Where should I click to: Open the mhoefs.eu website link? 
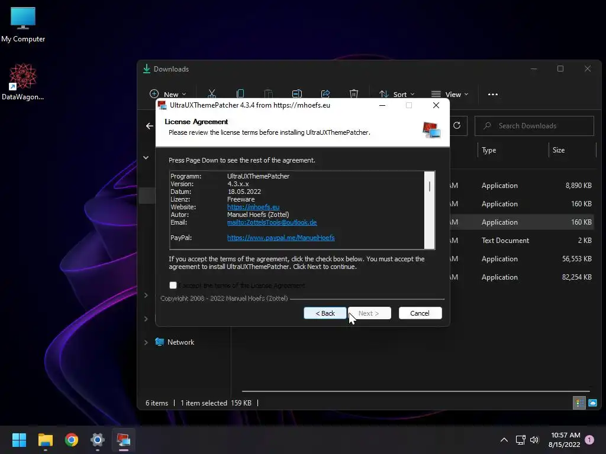click(x=253, y=207)
